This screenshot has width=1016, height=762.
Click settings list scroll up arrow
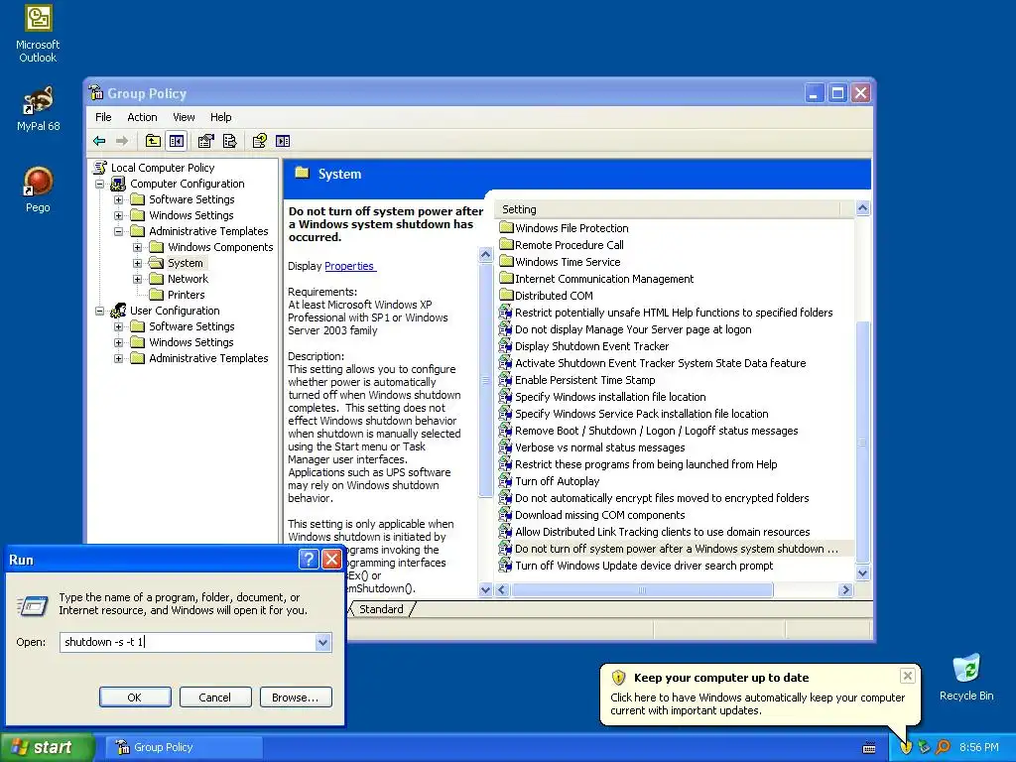click(862, 208)
